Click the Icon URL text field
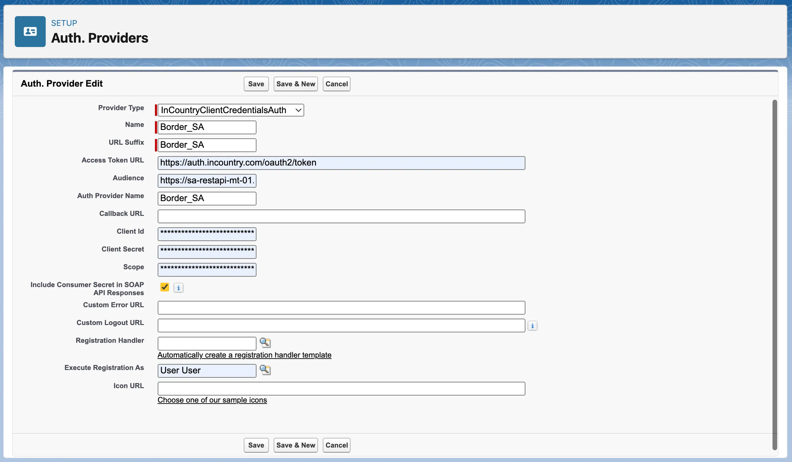The height and width of the screenshot is (462, 792). 341,388
